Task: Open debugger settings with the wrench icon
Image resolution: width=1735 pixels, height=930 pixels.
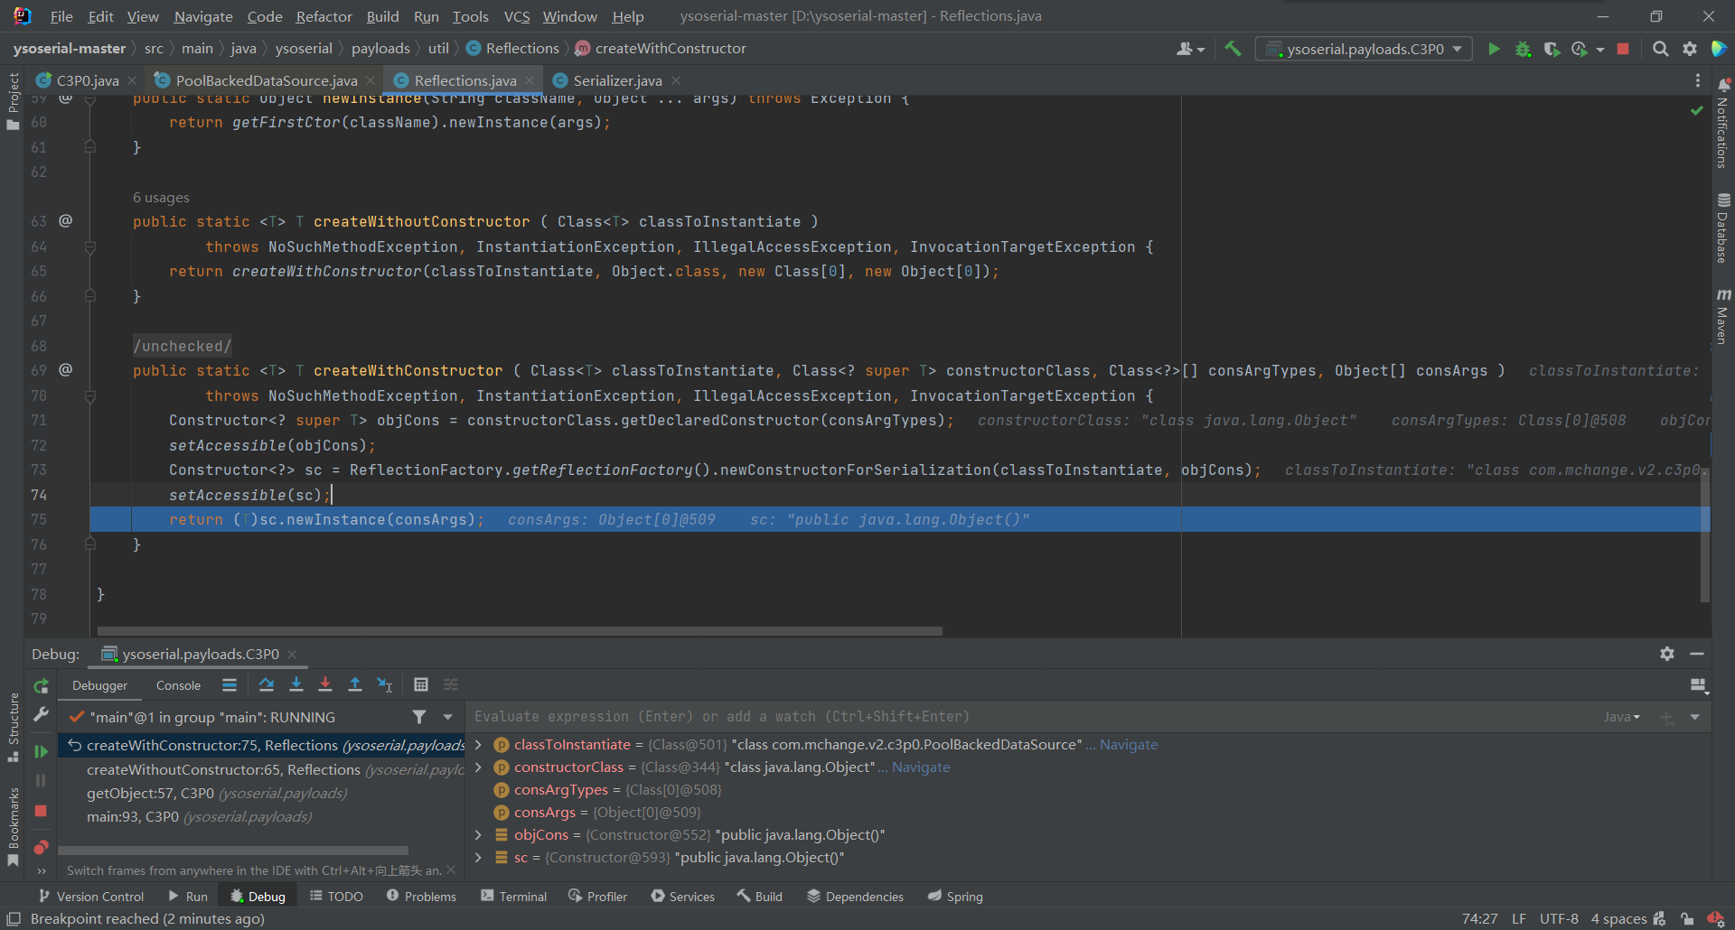Action: 41,714
